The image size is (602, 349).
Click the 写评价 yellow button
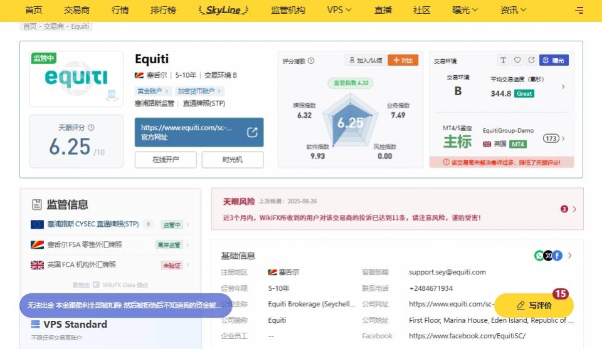(x=534, y=305)
